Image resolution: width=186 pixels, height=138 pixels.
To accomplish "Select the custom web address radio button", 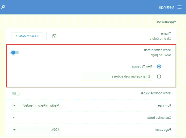I will [159, 76].
